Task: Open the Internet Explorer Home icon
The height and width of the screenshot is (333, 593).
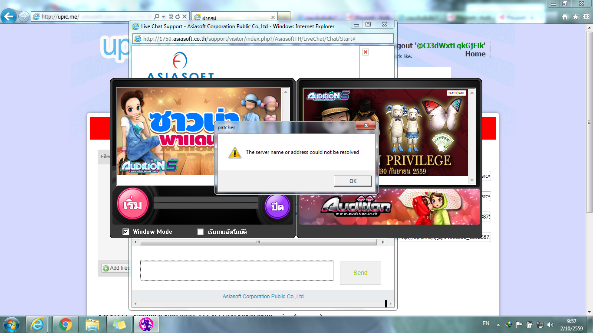Action: pos(565,16)
